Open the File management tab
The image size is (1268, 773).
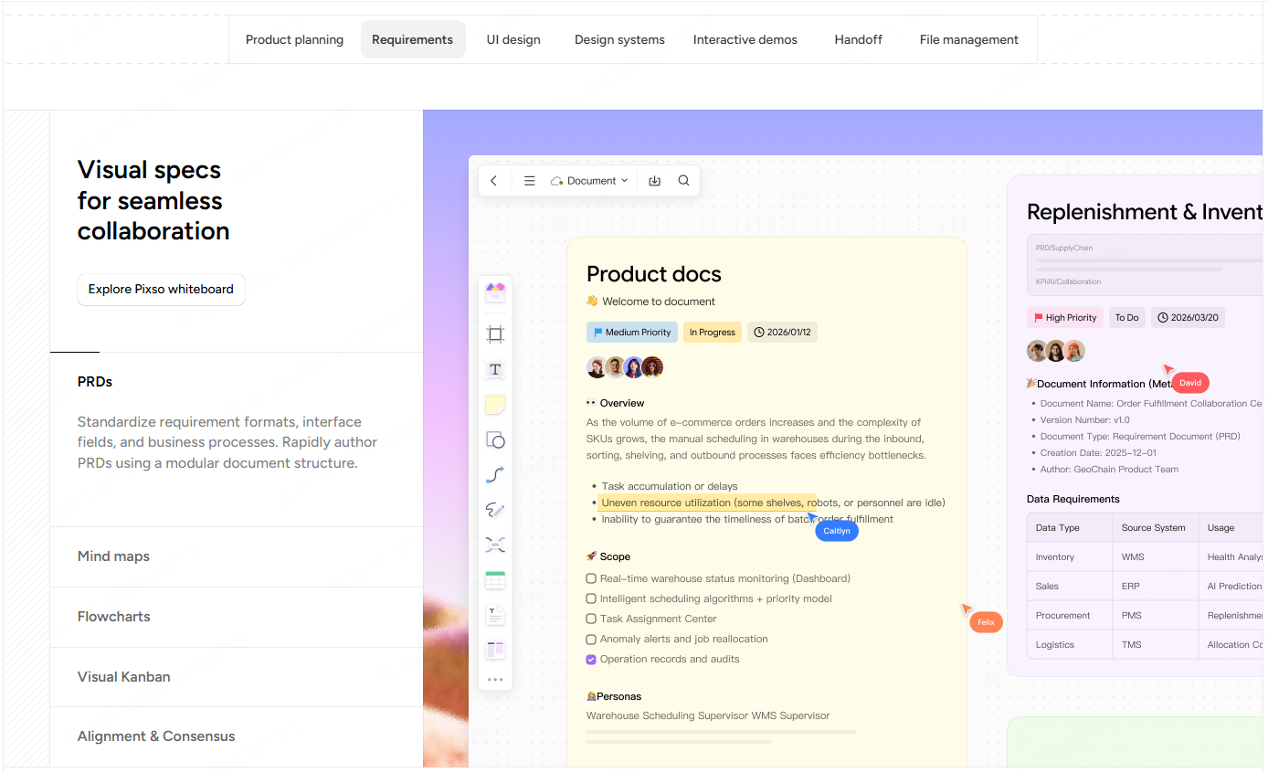tap(969, 39)
